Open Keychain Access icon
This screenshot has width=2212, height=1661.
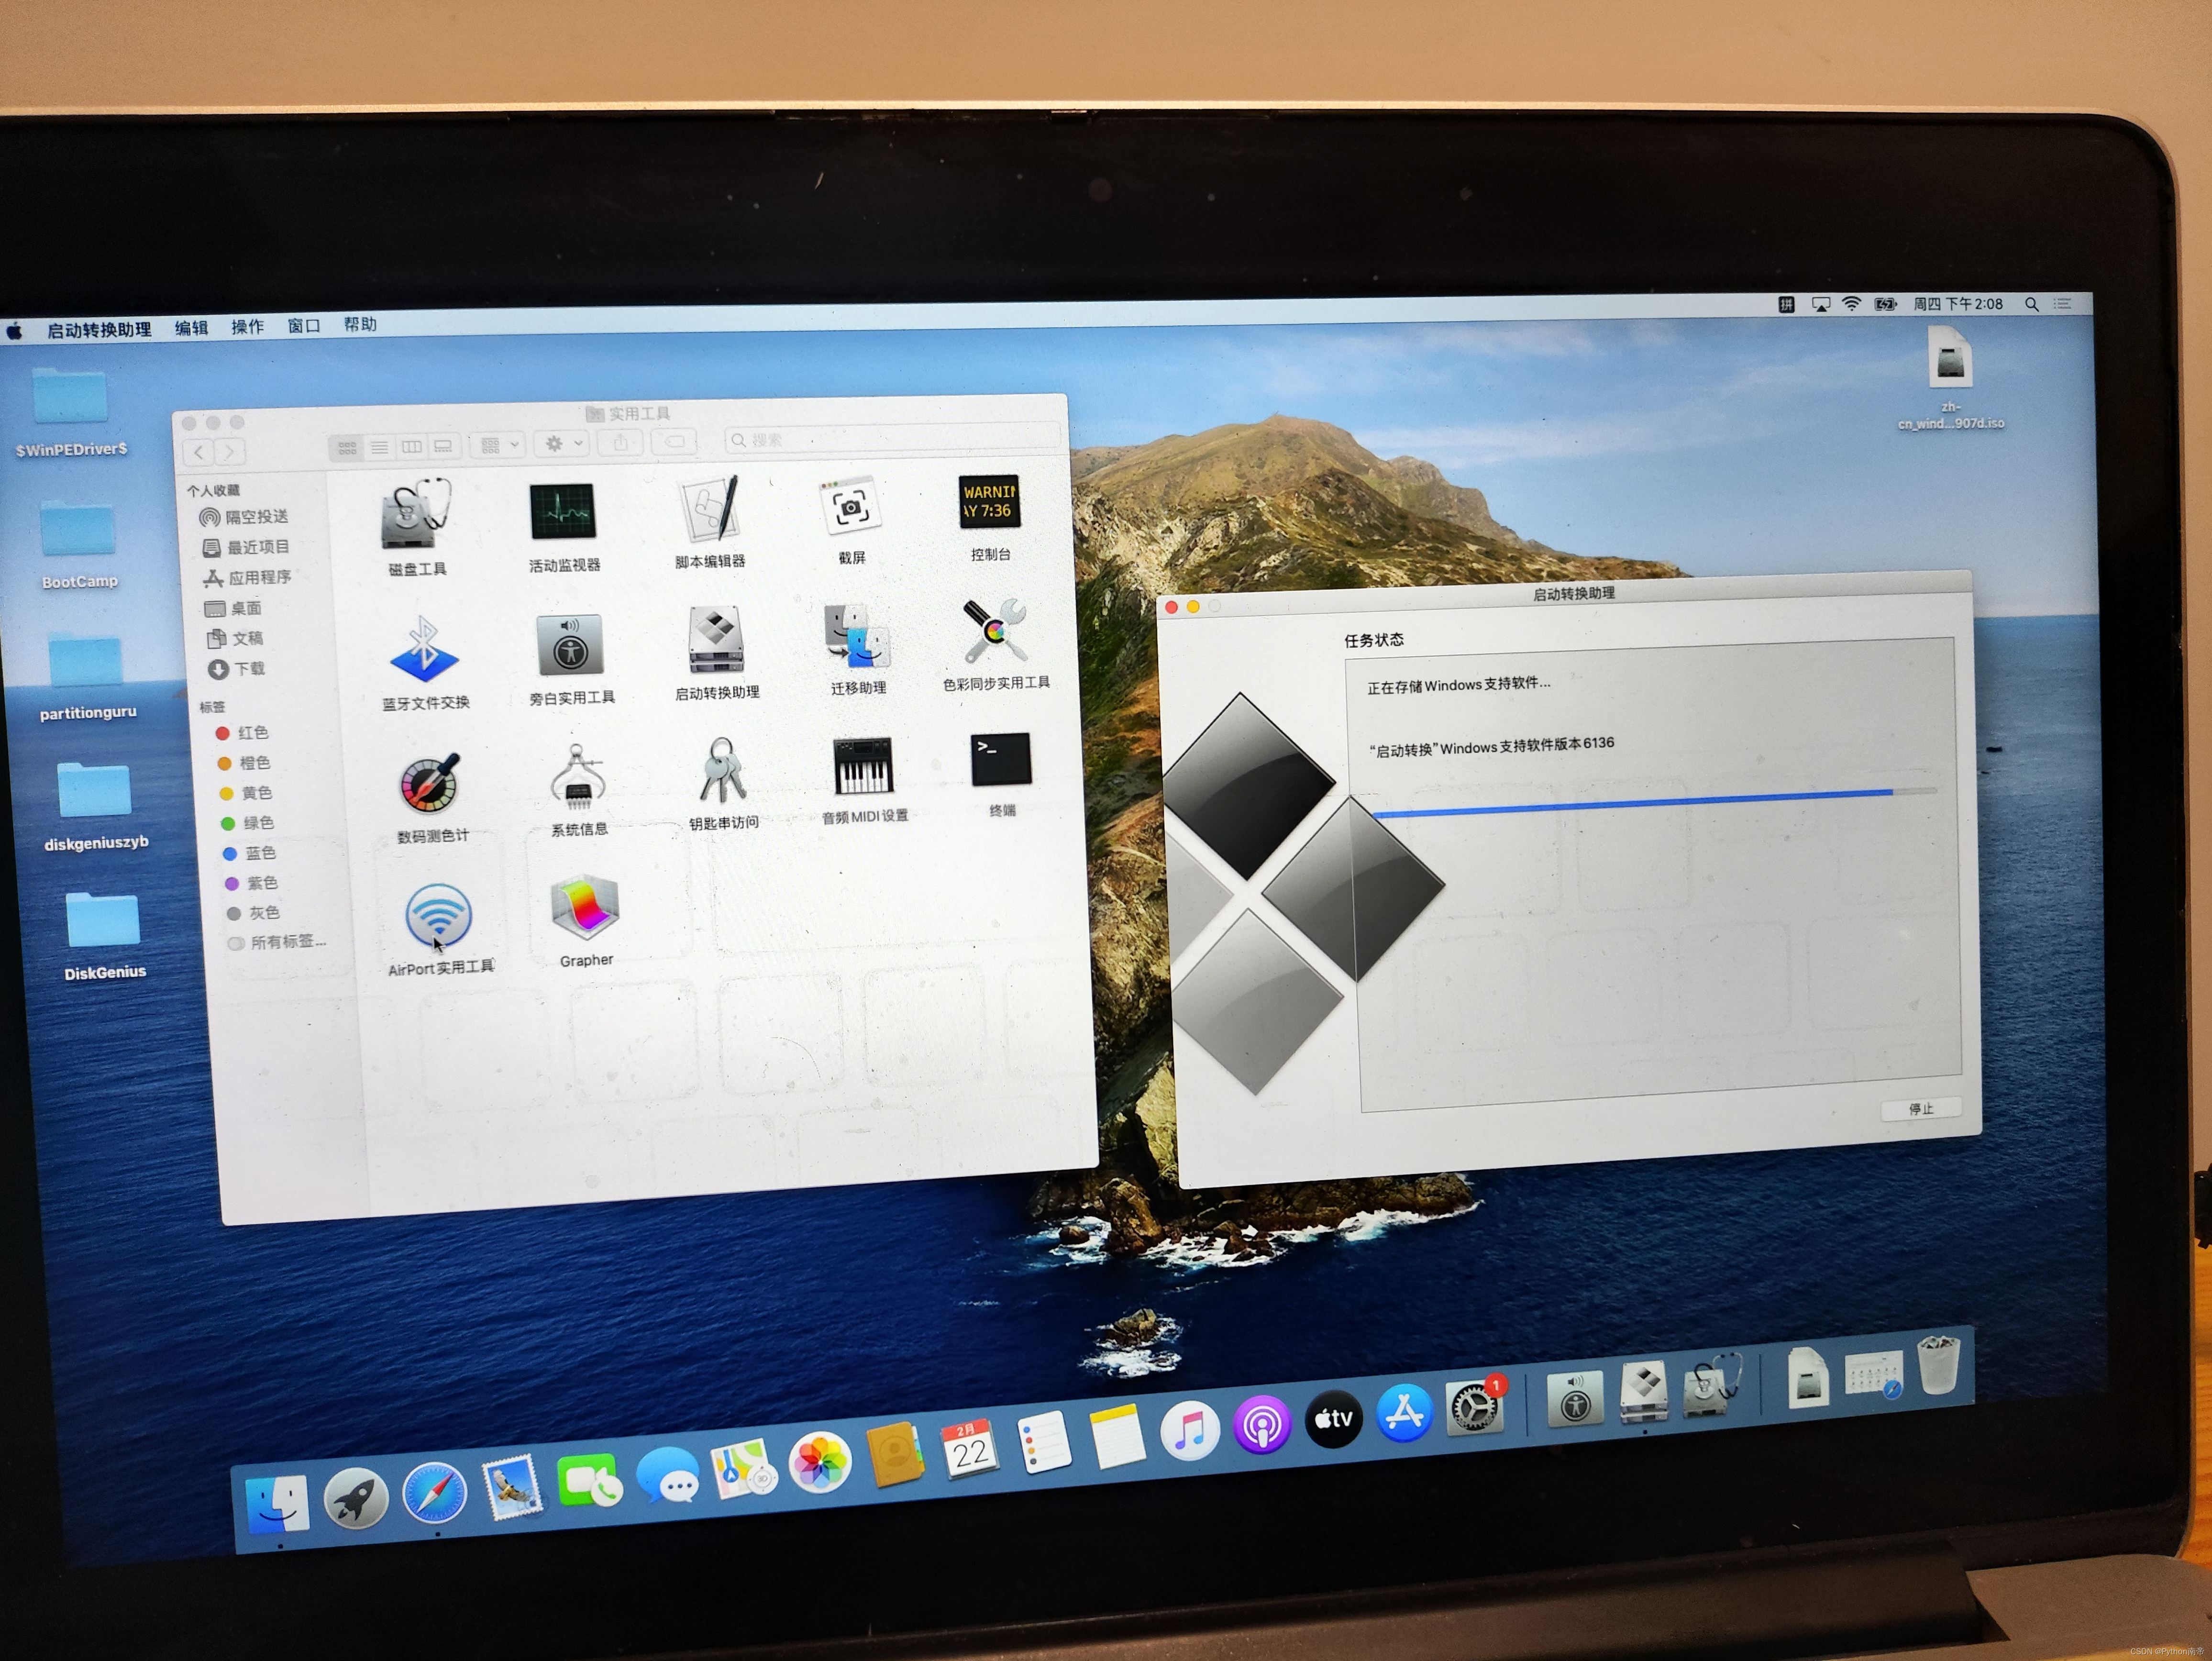coord(722,771)
